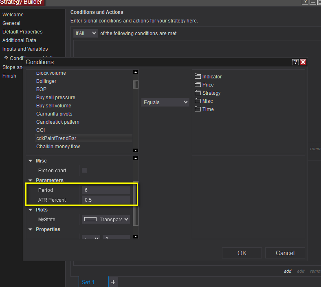321x287 pixels.
Task: Open Additional Data step
Action: tap(19, 40)
